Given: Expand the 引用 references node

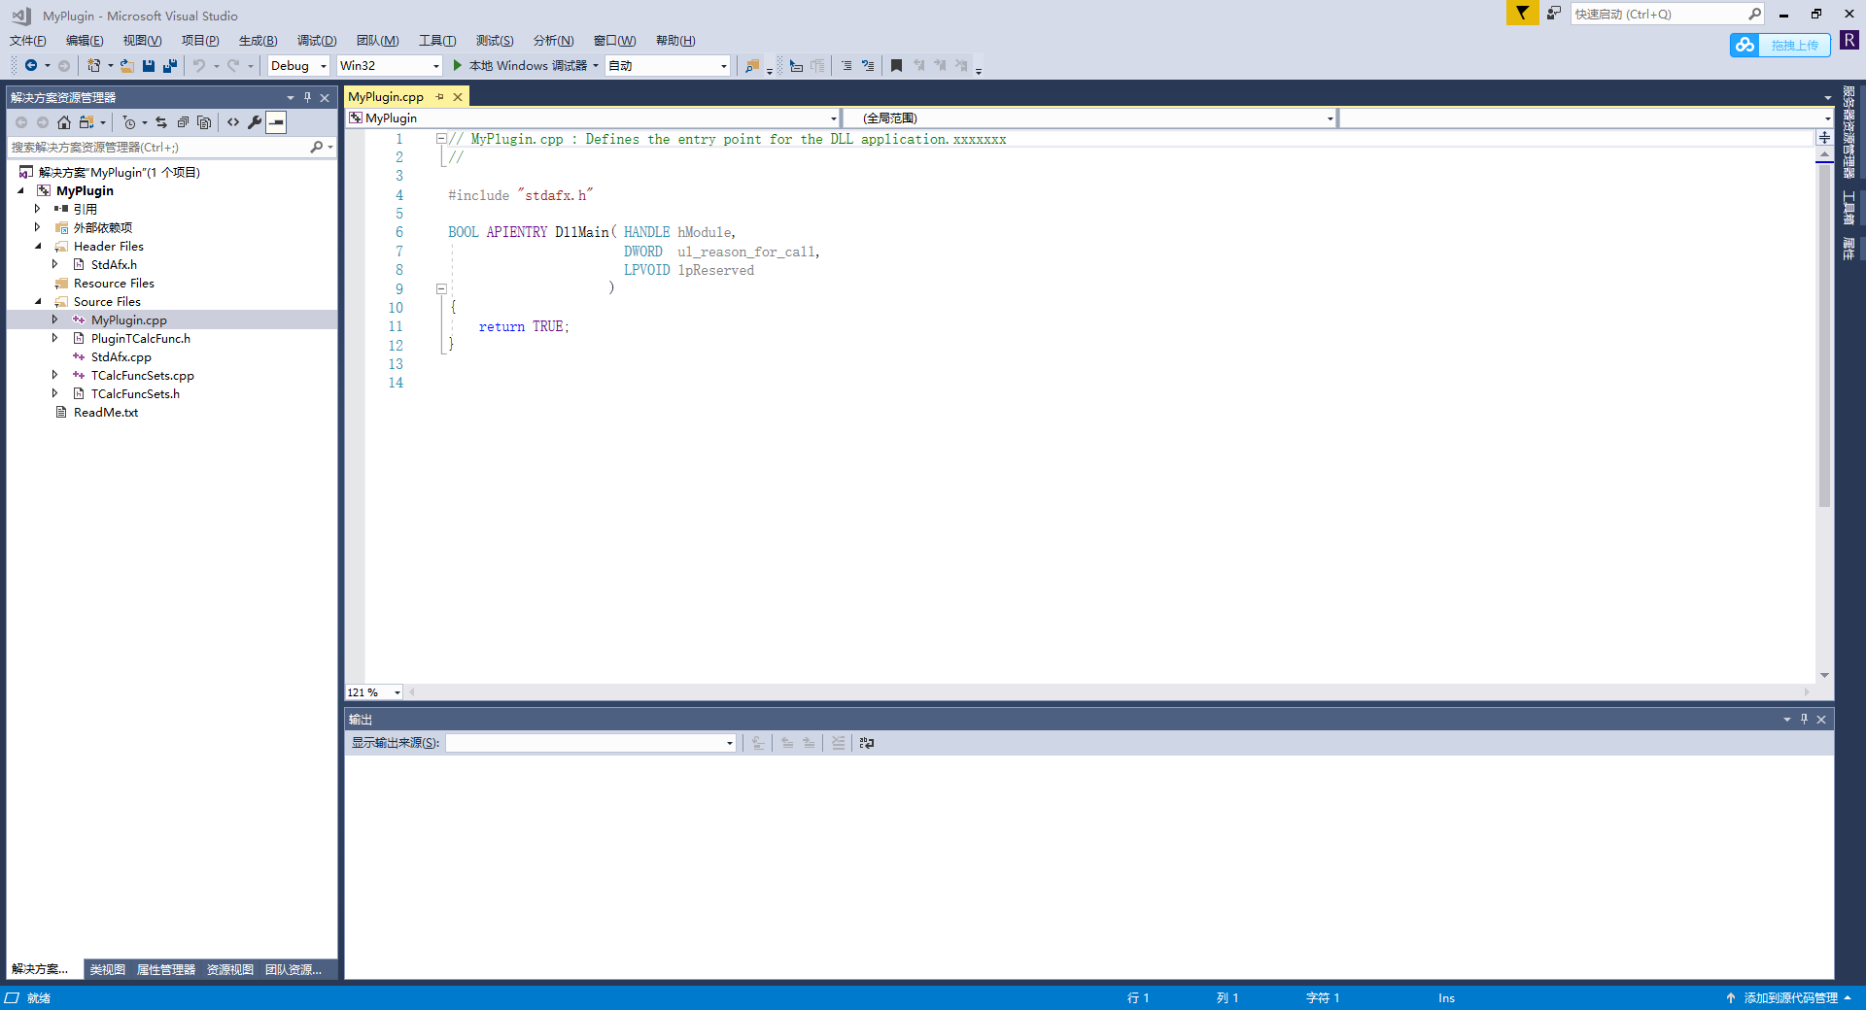Looking at the screenshot, I should coord(38,209).
